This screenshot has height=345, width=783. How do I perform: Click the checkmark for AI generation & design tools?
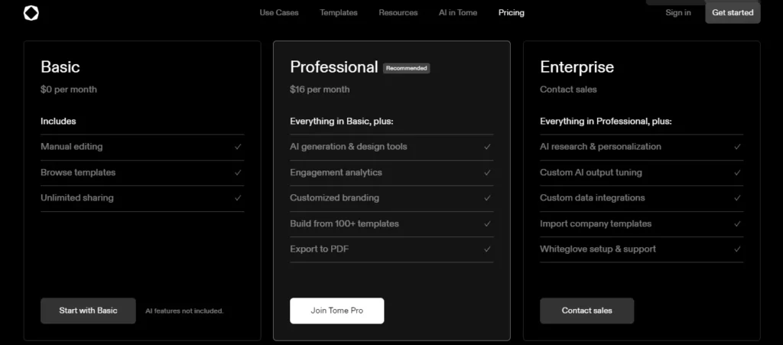tap(487, 147)
